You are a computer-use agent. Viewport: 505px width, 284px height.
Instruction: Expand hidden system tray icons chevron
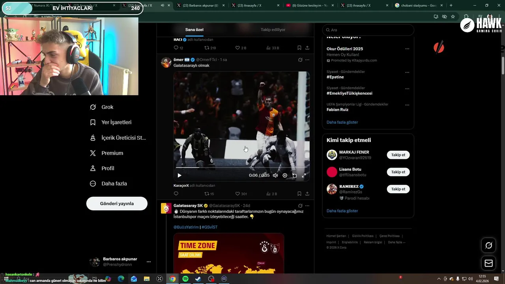[440, 279]
